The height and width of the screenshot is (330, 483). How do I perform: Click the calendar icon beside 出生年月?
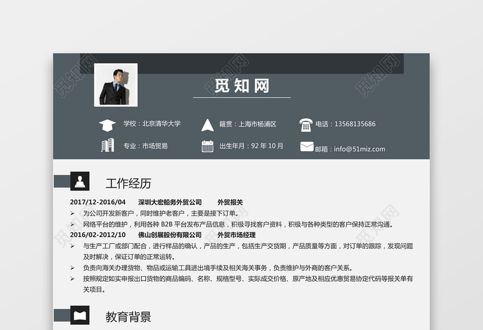point(208,146)
